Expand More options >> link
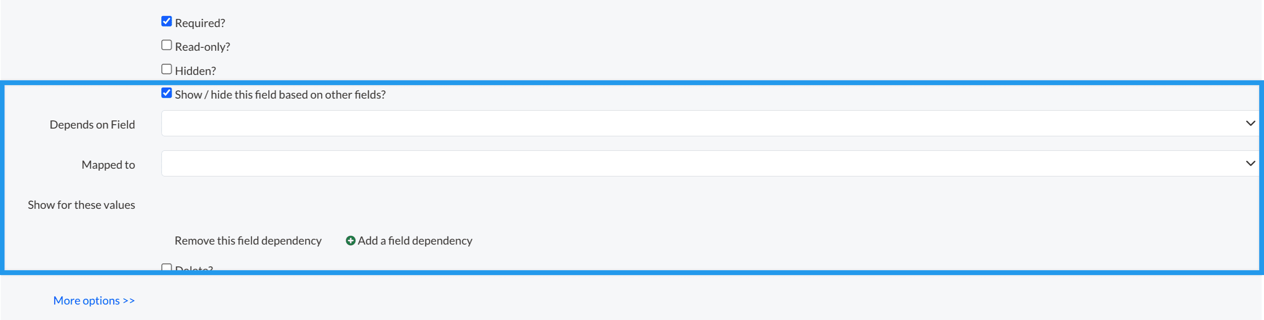1264x320 pixels. tap(94, 300)
